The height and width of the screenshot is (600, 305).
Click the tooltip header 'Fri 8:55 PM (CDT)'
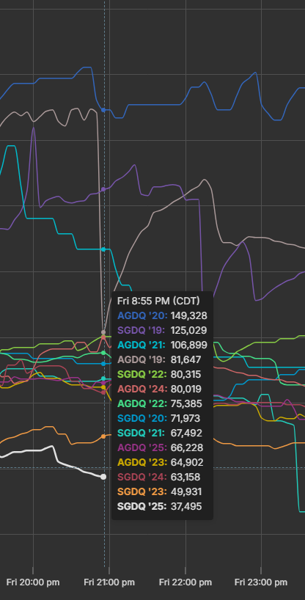tap(158, 301)
